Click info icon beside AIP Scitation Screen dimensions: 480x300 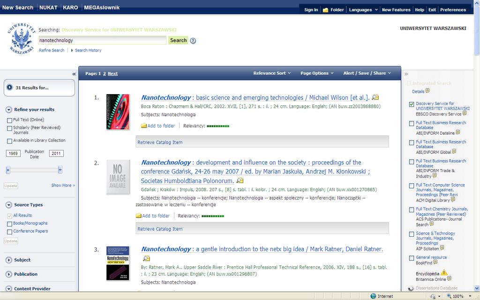(x=442, y=248)
